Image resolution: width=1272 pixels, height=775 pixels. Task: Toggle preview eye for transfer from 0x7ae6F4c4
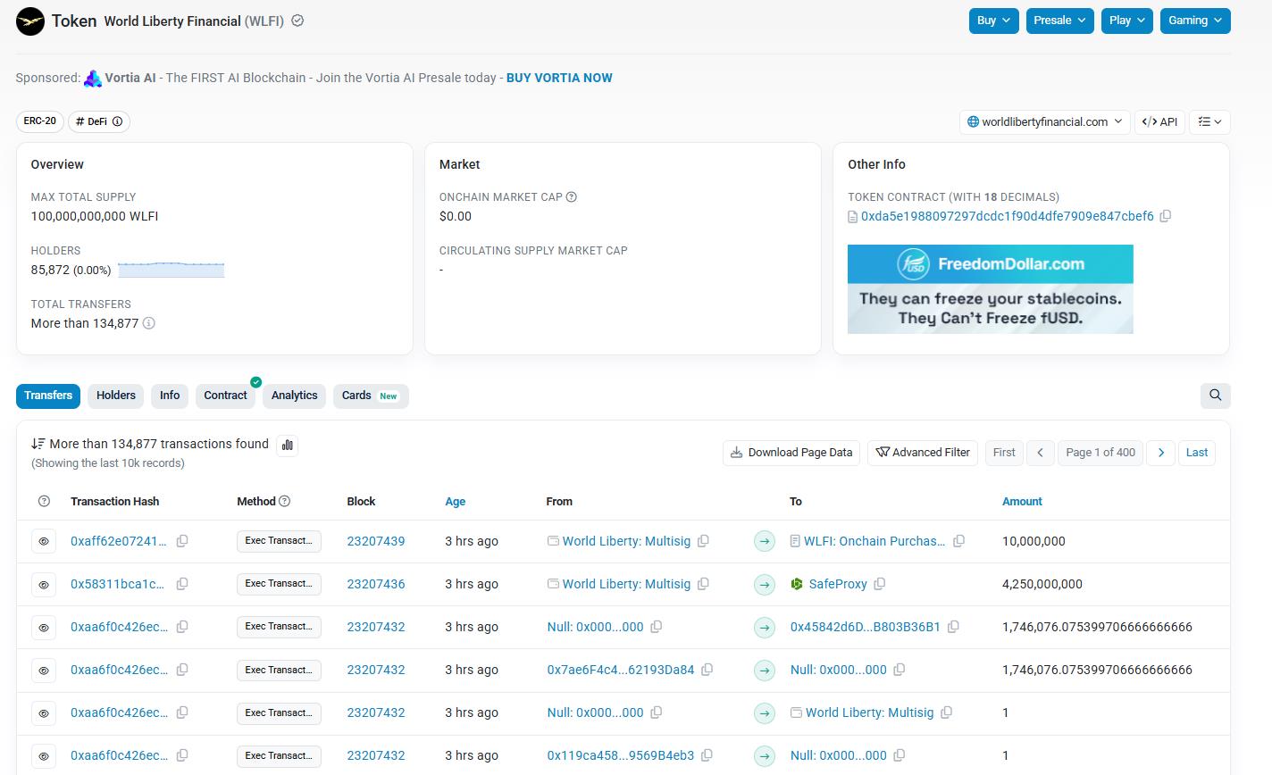[44, 670]
